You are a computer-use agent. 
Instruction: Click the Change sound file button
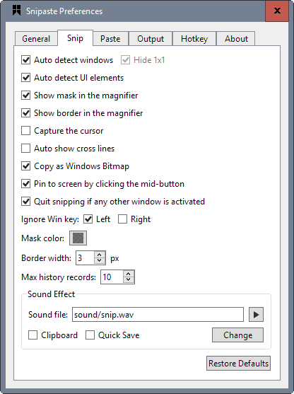pyautogui.click(x=237, y=335)
